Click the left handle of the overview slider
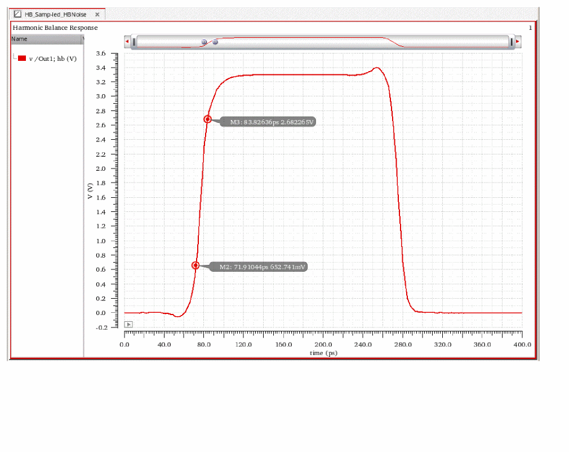This screenshot has height=452, width=569. click(134, 42)
